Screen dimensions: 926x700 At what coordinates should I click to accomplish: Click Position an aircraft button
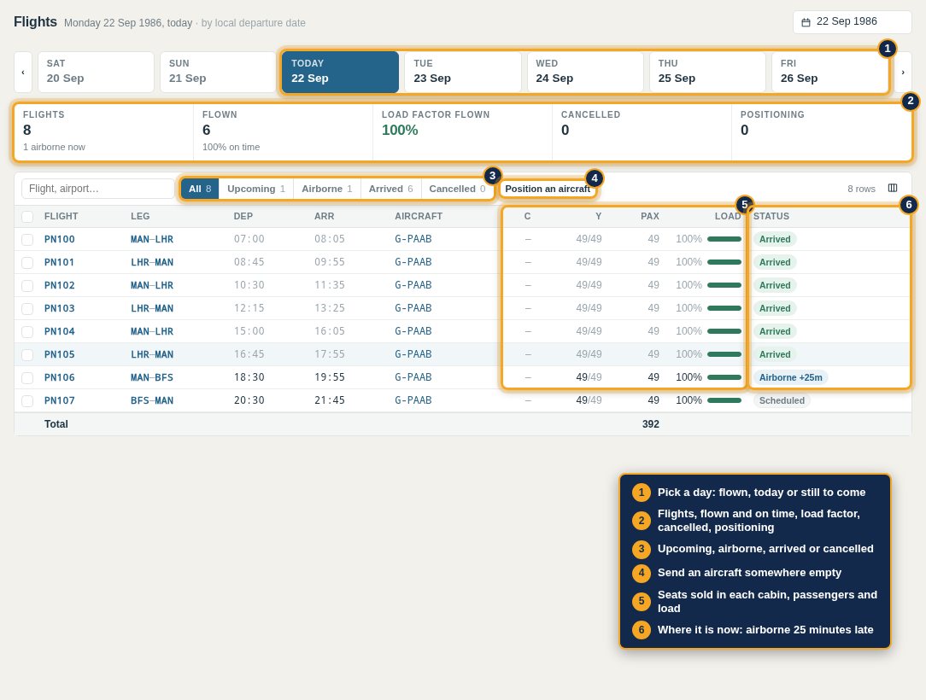coord(548,189)
